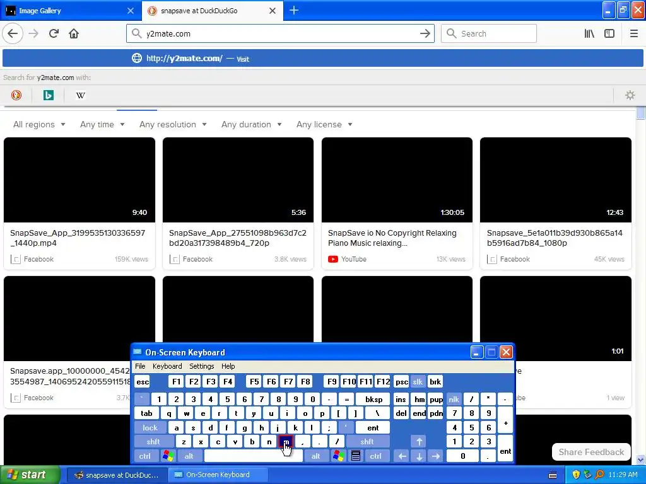Open the Library icon in the toolbar

[x=589, y=33]
